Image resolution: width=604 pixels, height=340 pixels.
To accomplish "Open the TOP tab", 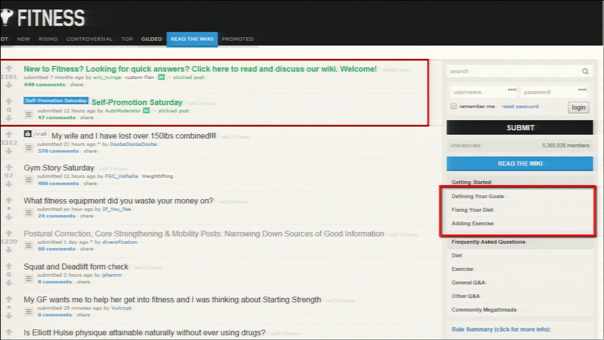I will 127,39.
